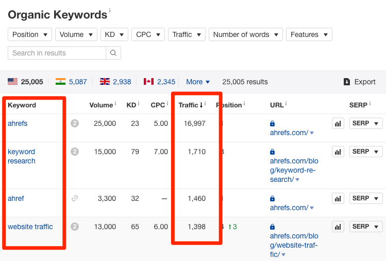386x261 pixels.
Task: Open the Position filter dropdown
Action: pyautogui.click(x=30, y=34)
